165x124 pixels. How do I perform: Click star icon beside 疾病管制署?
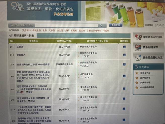point(137,83)
